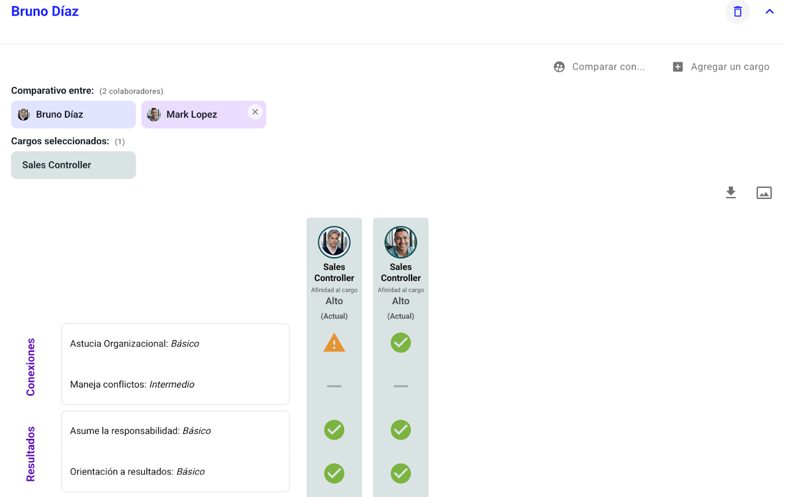Export the comparison as image icon
The height and width of the screenshot is (497, 785).
[764, 193]
